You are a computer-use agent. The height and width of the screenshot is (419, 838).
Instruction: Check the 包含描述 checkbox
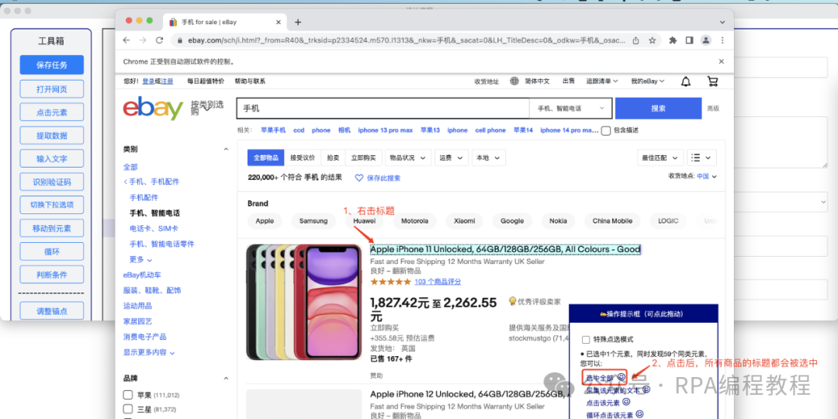click(606, 130)
